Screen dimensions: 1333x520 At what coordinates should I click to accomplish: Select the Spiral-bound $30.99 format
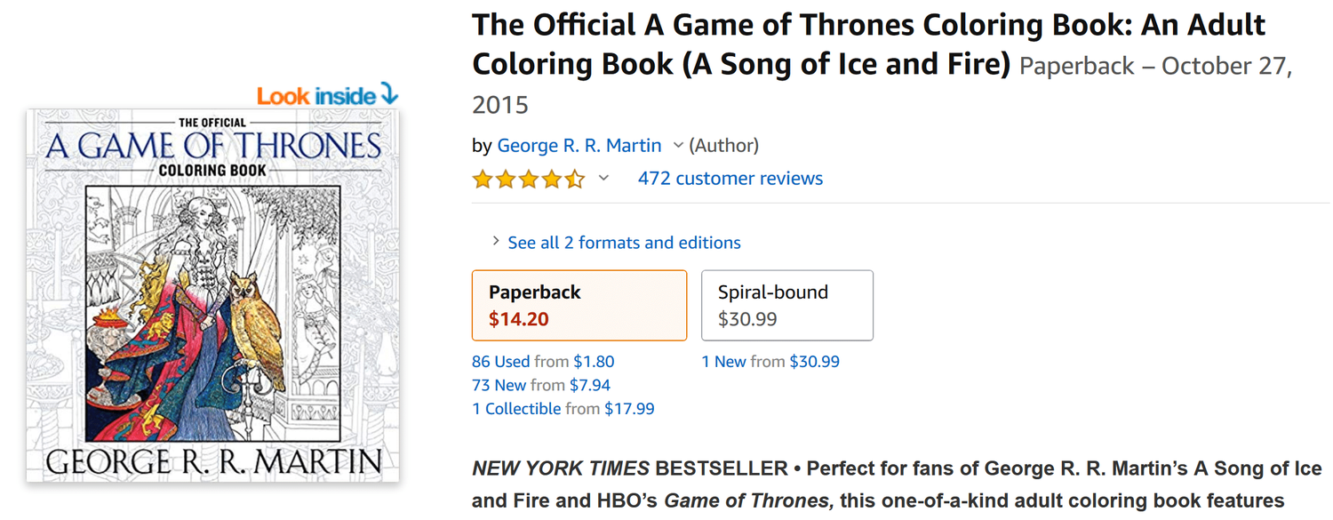(x=787, y=305)
